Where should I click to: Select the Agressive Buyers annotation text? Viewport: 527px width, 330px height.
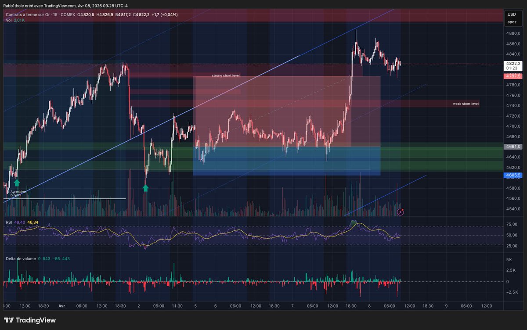pos(18,193)
